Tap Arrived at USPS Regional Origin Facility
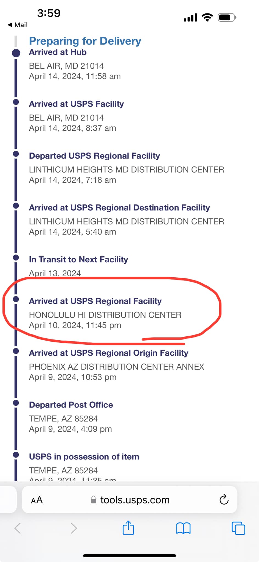Viewport: 259px width, 562px height. [x=109, y=353]
